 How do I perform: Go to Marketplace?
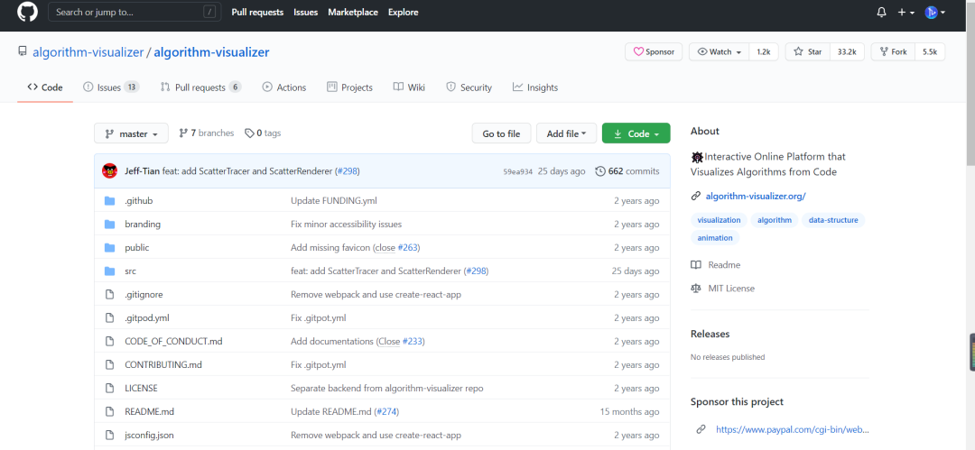click(353, 12)
